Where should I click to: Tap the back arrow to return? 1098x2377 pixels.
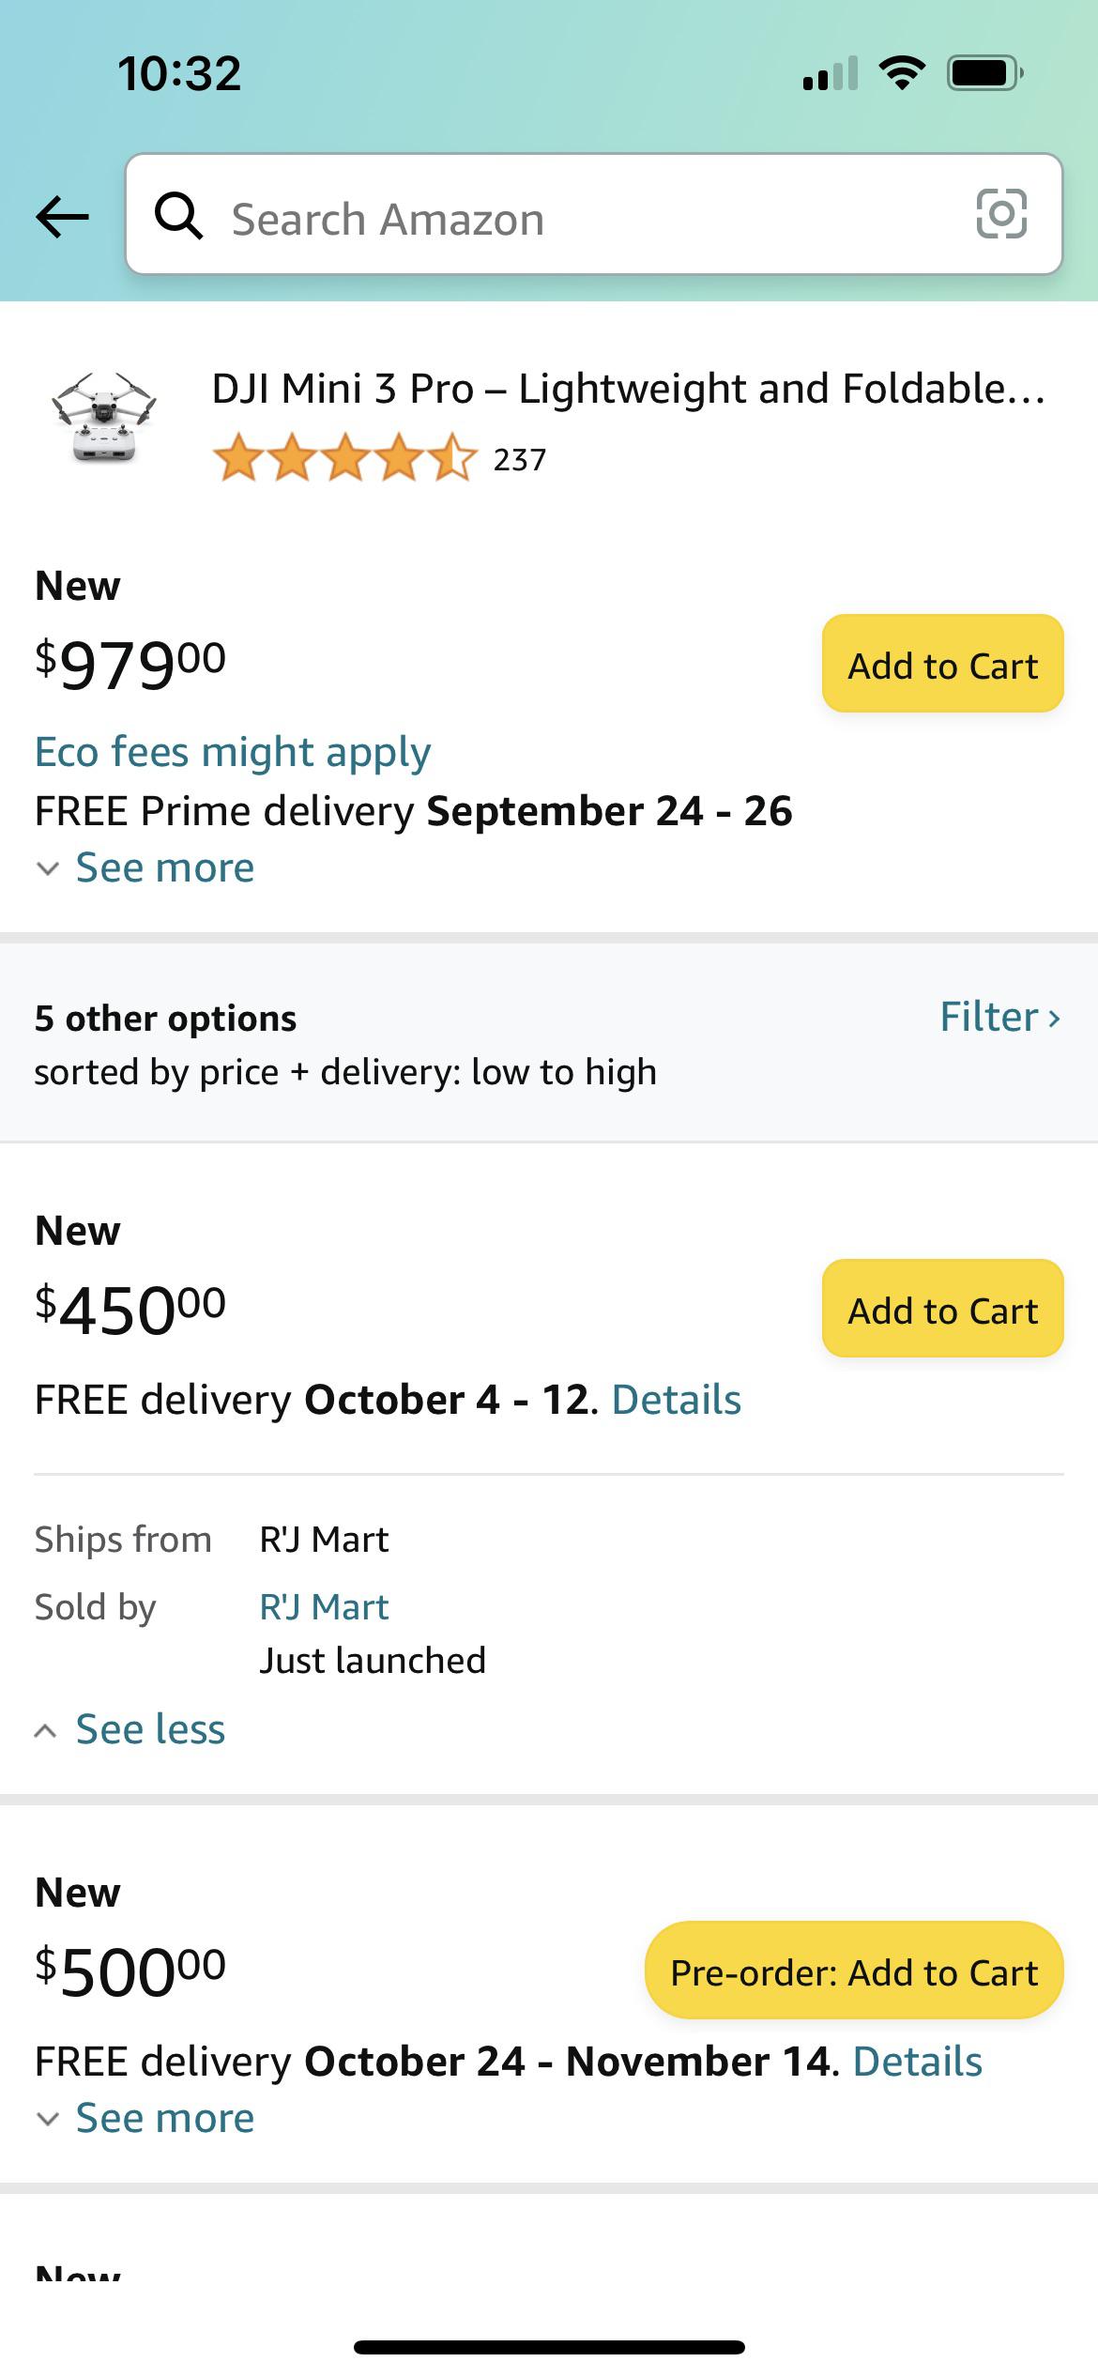[x=62, y=218]
